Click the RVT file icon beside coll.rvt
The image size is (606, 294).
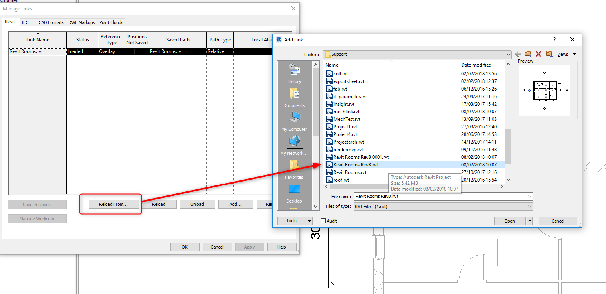(329, 74)
